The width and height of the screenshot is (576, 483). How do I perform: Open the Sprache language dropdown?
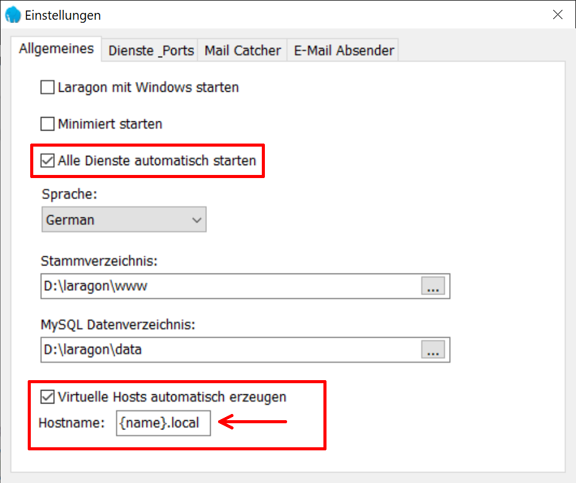point(124,220)
